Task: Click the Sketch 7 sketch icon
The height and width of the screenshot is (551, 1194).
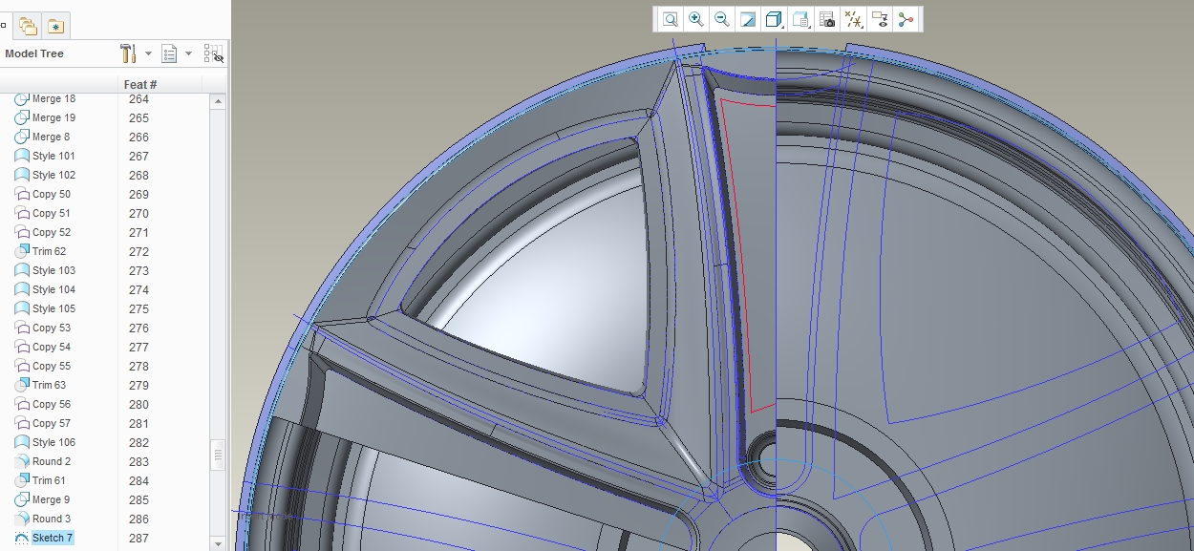Action: click(x=22, y=538)
